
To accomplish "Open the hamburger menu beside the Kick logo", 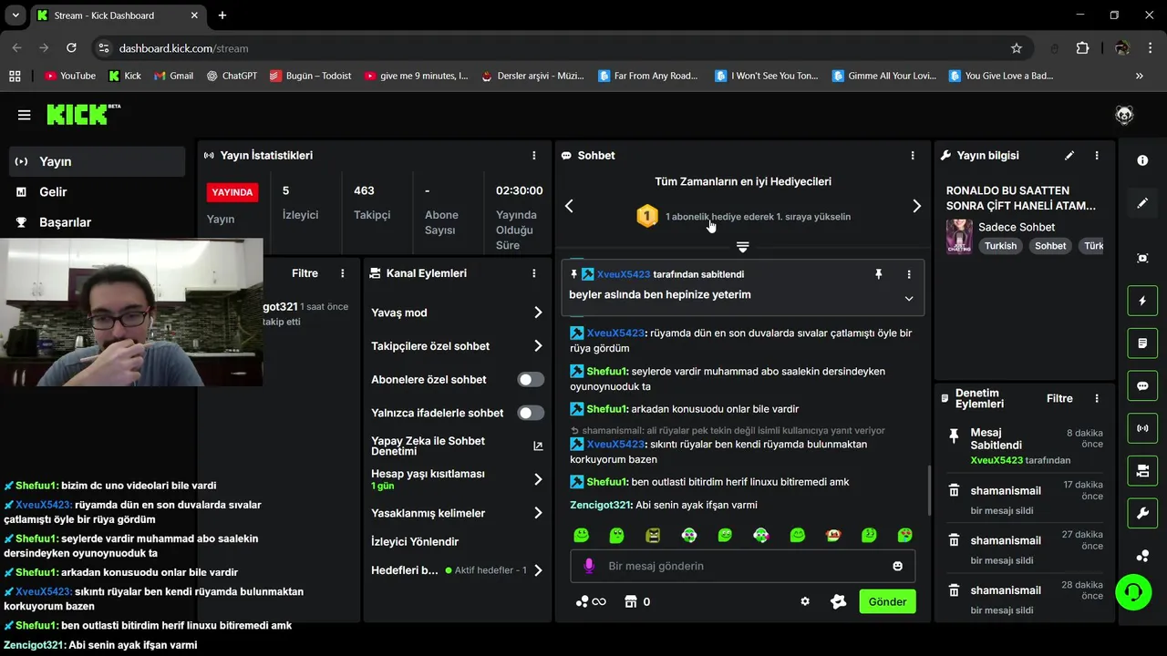I will pyautogui.click(x=24, y=115).
